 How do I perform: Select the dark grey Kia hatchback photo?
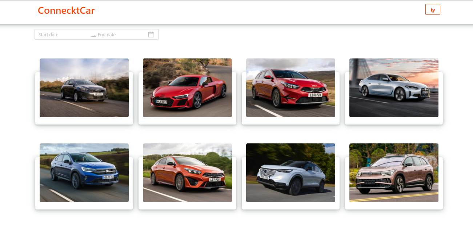[x=84, y=88]
